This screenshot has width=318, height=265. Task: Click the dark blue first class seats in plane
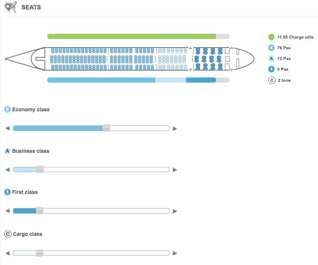click(x=209, y=59)
